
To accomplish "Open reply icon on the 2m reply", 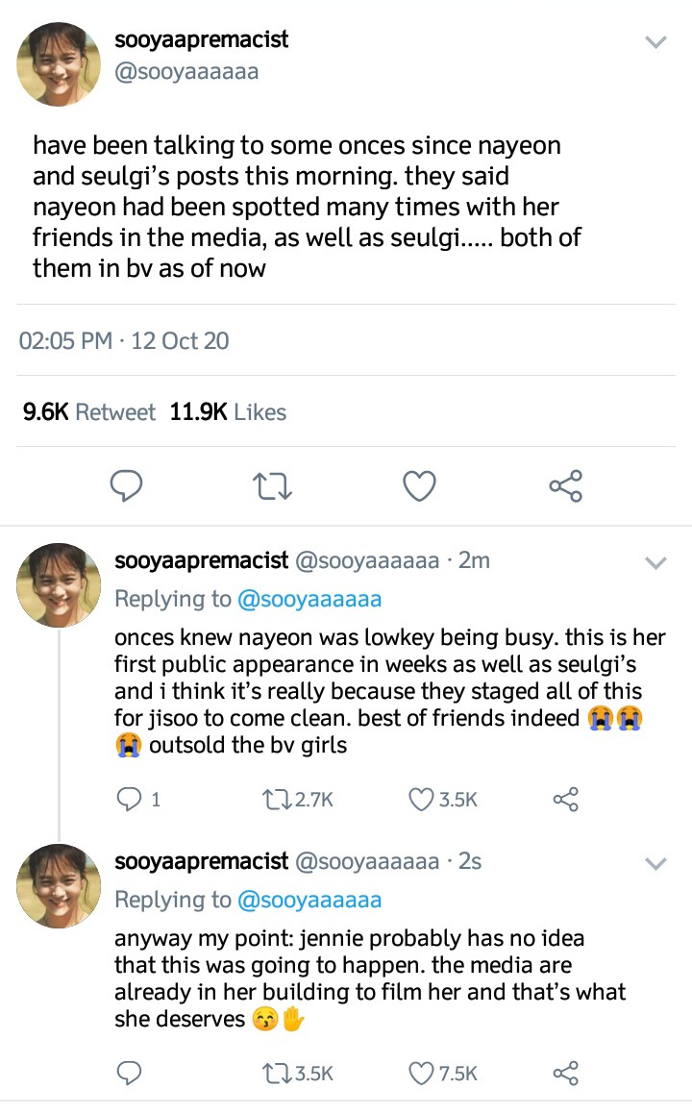I will (128, 799).
